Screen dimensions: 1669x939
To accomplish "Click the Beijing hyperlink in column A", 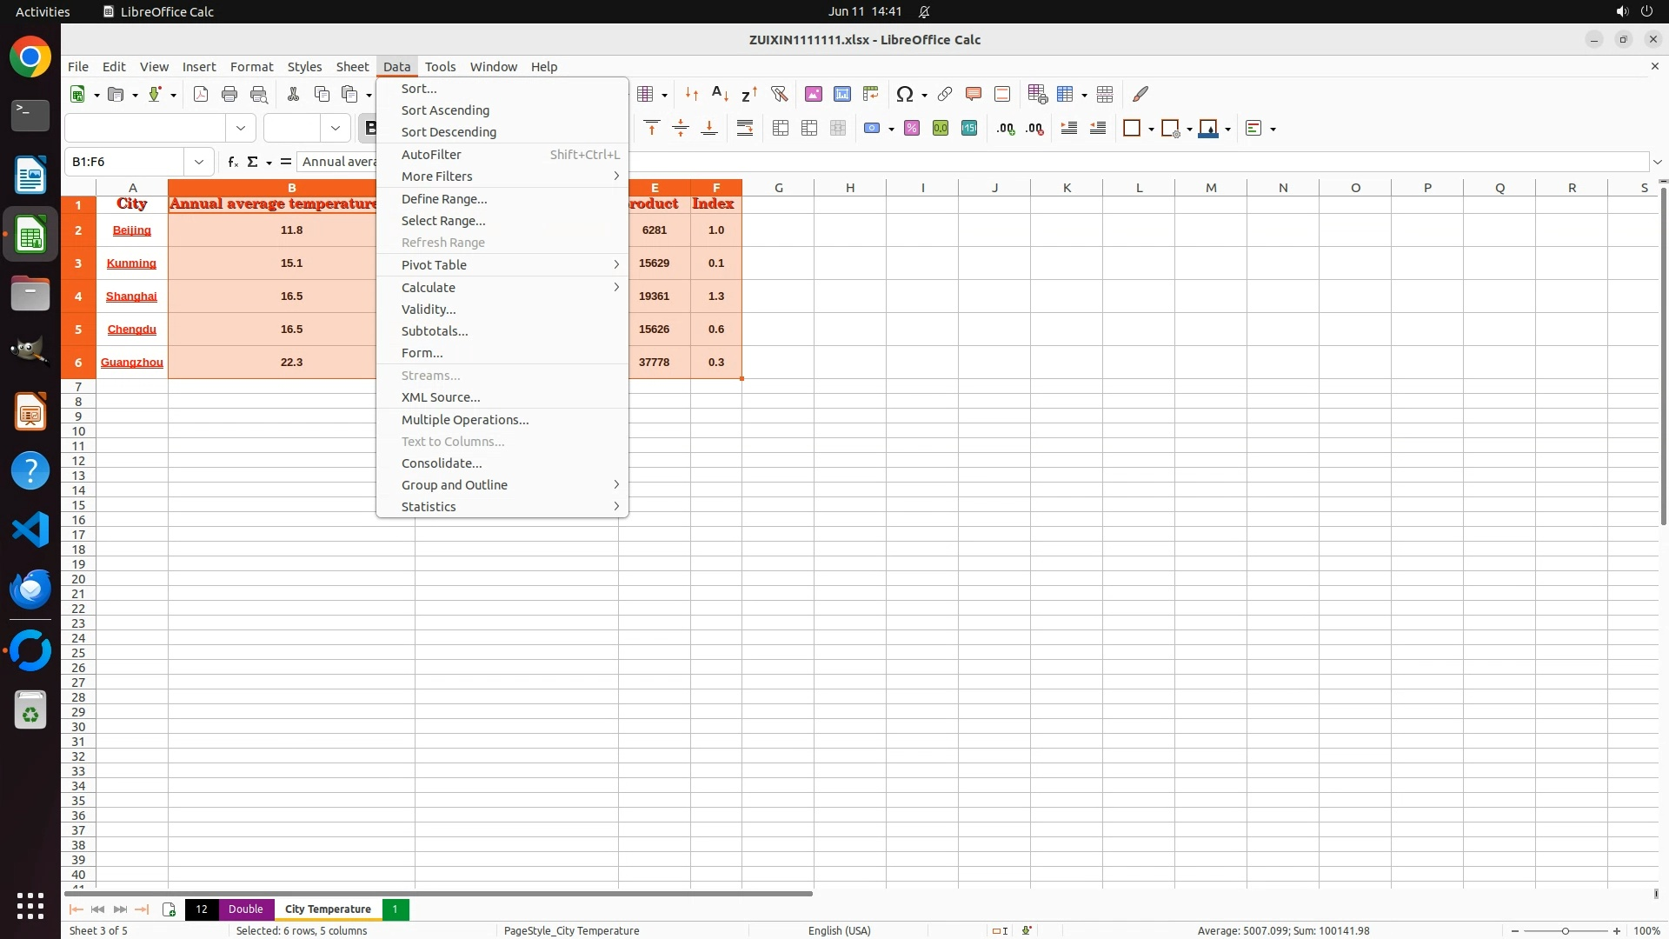I will [131, 230].
